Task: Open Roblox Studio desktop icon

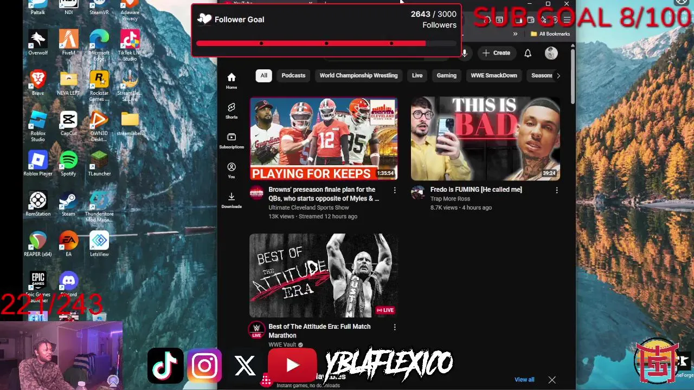Action: pos(38,126)
